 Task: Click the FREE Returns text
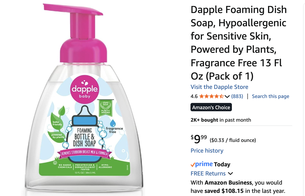208,173
